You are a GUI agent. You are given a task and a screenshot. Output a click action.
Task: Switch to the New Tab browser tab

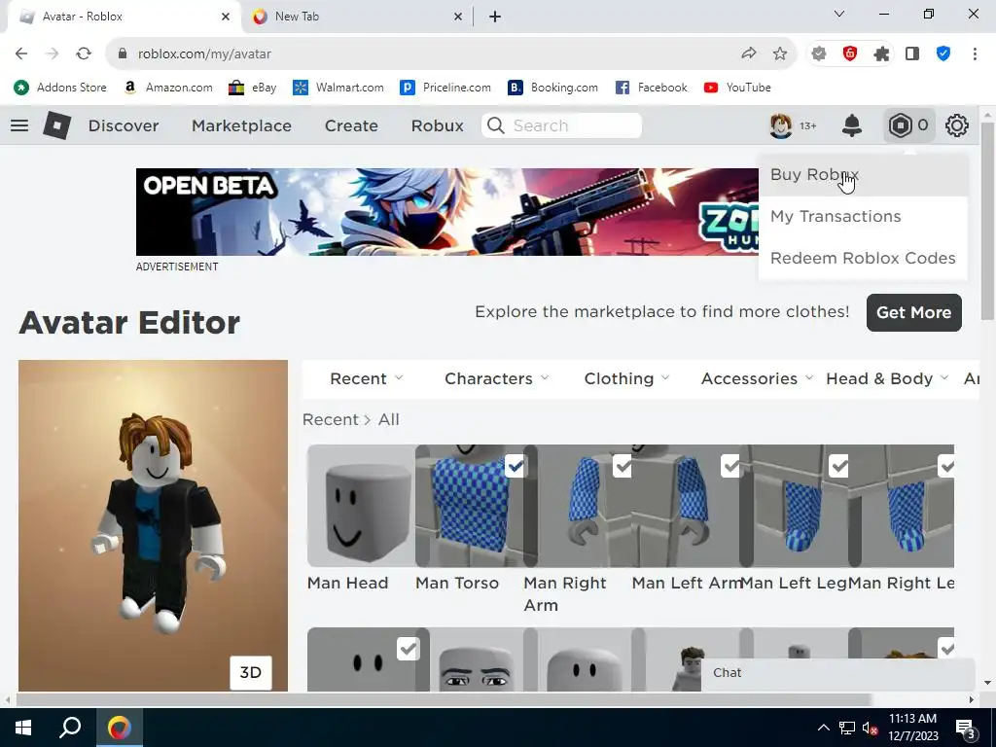click(x=356, y=18)
